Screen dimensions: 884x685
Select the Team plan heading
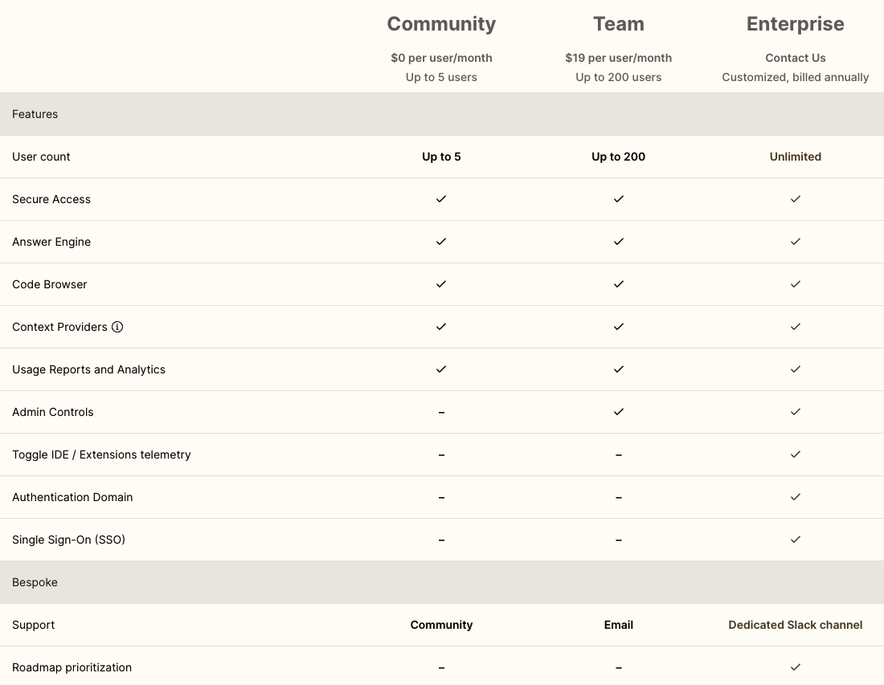(619, 23)
